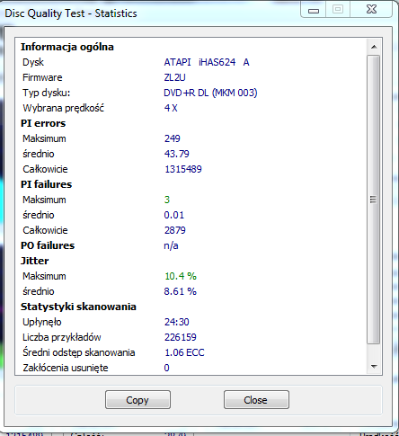Select PO failures value 'n/a'
This screenshot has height=436, width=399.
(171, 245)
